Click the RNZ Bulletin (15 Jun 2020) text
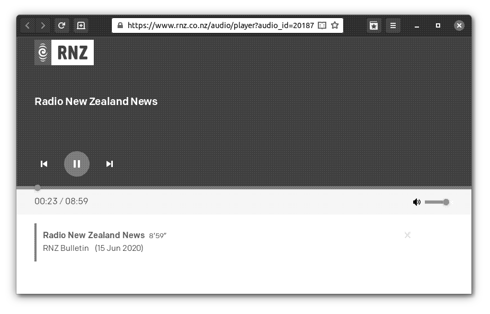 [93, 248]
